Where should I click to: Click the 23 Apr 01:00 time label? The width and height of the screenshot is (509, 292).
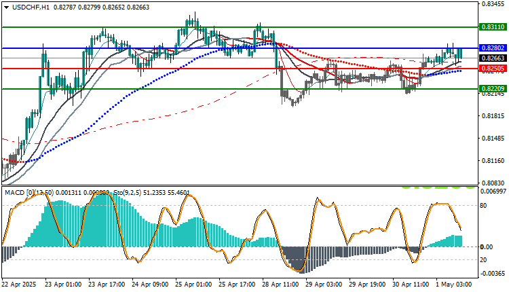click(x=63, y=285)
